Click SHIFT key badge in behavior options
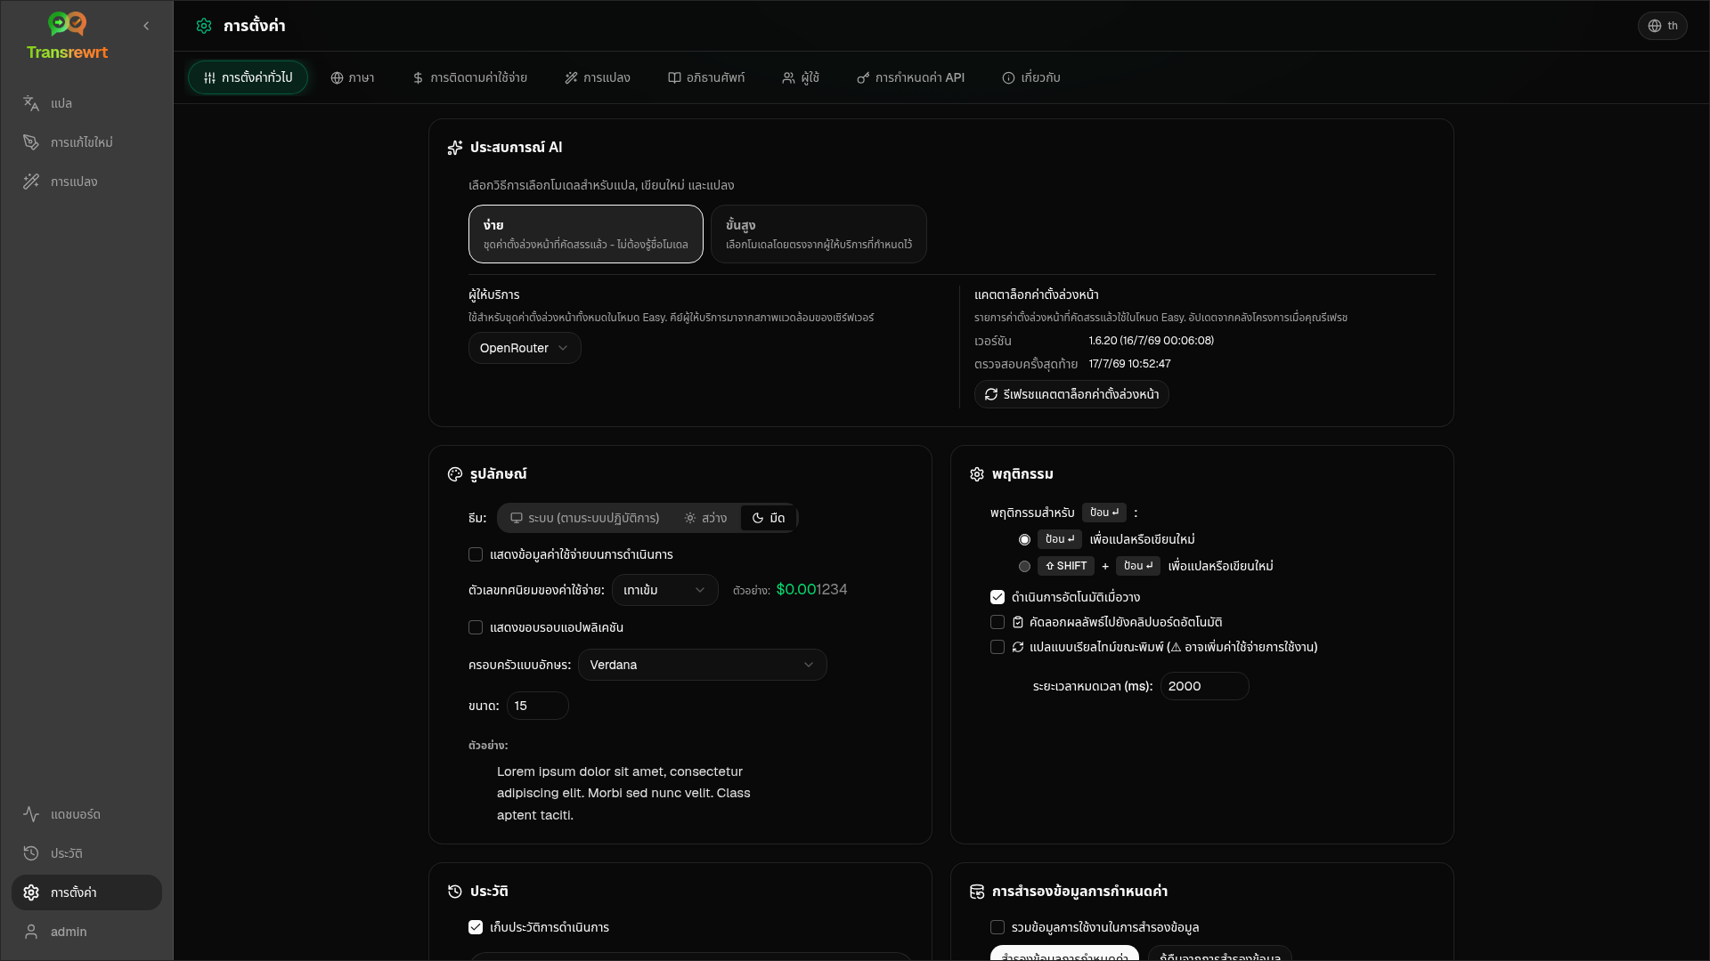The height and width of the screenshot is (961, 1710). click(1066, 566)
